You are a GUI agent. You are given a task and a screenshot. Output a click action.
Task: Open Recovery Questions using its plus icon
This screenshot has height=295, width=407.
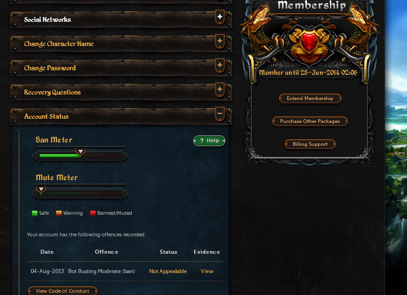click(x=220, y=90)
